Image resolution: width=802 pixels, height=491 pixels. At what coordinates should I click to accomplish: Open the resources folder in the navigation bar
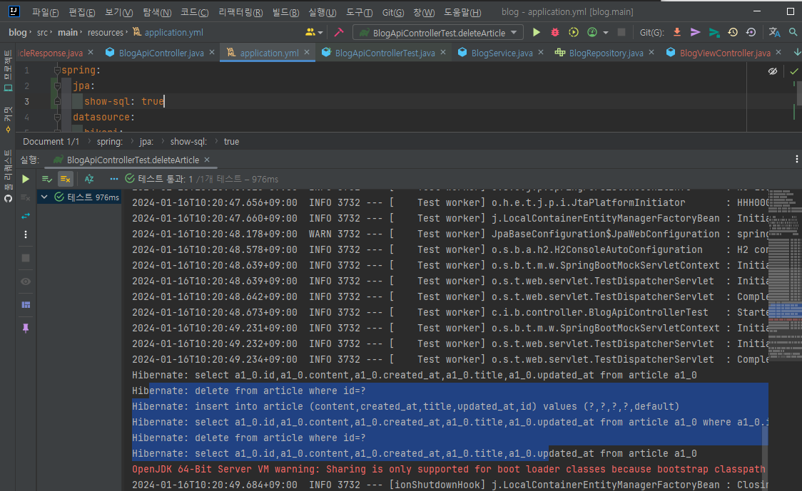point(106,33)
